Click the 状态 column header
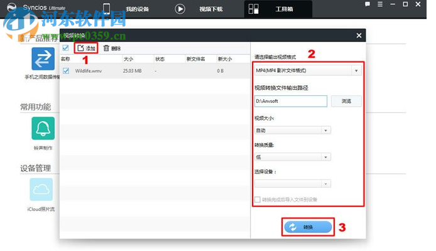 click(160, 59)
